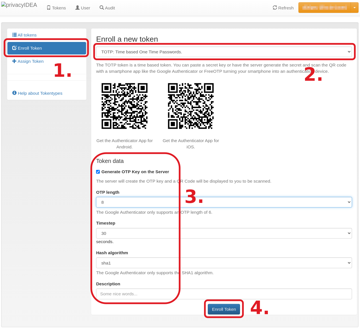Click the Android Authenticator QR code
Viewport: 360px width, 329px height.
pyautogui.click(x=125, y=106)
